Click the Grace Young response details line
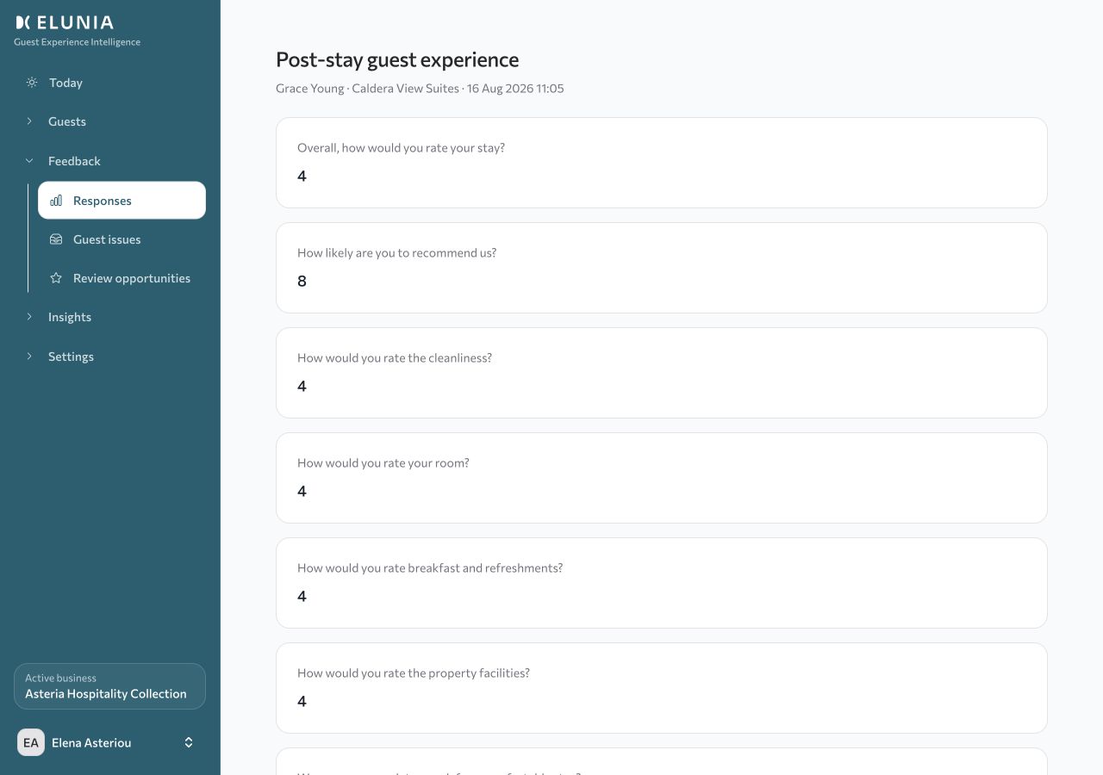 pyautogui.click(x=420, y=88)
